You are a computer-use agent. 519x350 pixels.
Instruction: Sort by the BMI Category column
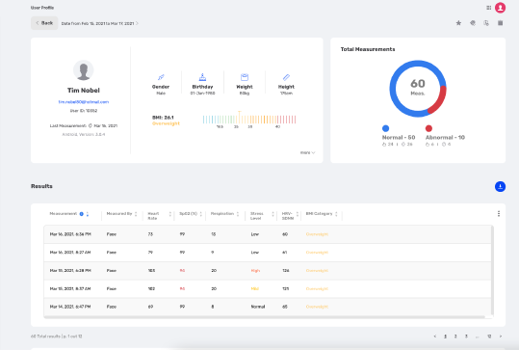[336, 214]
